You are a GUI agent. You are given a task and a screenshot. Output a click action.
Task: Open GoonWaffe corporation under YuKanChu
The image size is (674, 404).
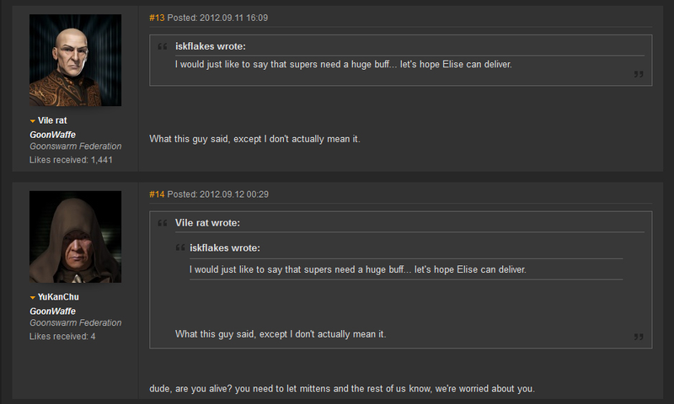coord(52,311)
